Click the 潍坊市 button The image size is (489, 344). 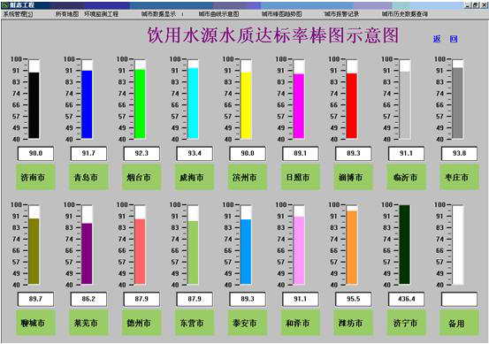354,323
